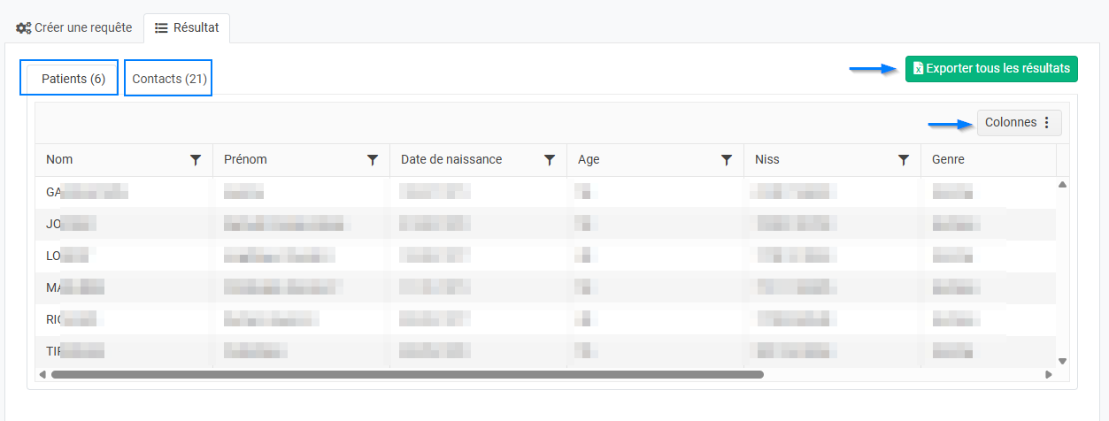
Task: Click the vertical scrollbar down arrow
Action: (x=1062, y=361)
